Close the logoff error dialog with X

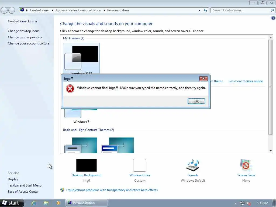click(x=203, y=78)
